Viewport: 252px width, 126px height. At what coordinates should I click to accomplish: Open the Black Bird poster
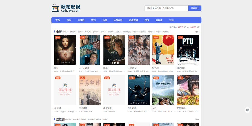coord(114,50)
